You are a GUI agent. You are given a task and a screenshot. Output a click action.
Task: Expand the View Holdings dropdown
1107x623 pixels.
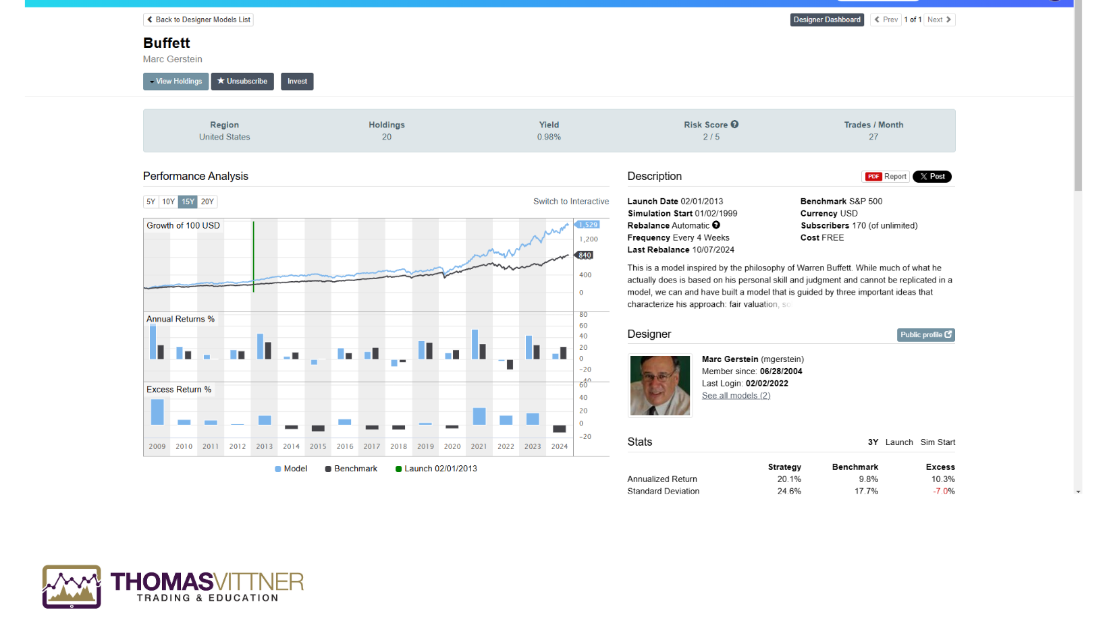click(x=175, y=82)
